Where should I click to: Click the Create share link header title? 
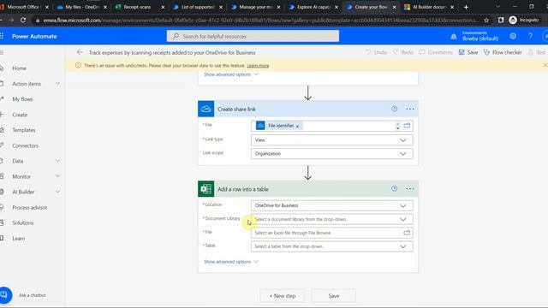(x=236, y=110)
